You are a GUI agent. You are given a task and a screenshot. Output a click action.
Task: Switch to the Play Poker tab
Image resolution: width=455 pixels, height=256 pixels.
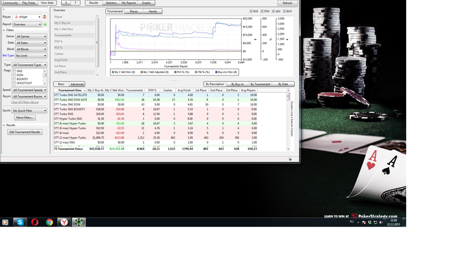pos(29,3)
